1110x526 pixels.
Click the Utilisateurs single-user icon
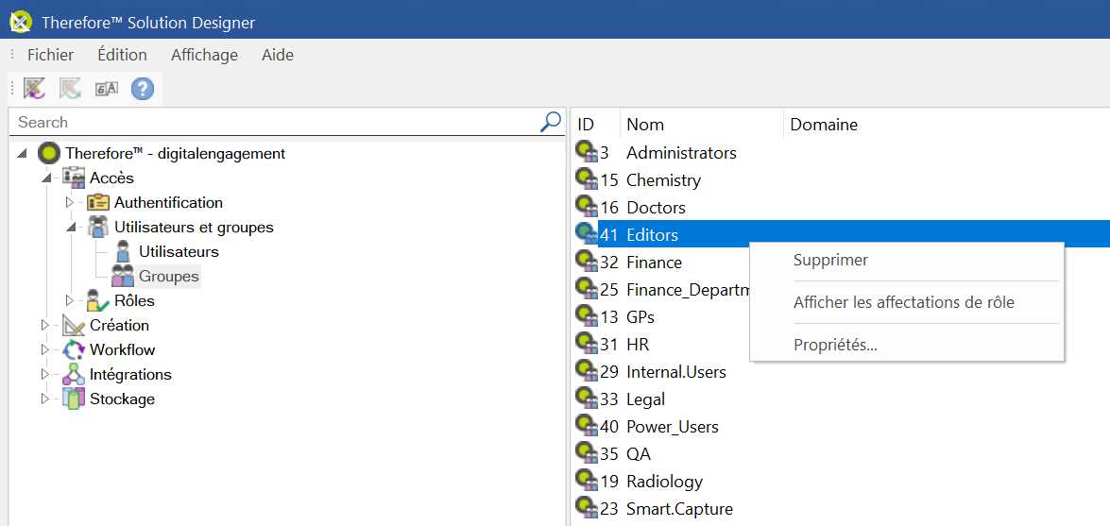(x=123, y=251)
